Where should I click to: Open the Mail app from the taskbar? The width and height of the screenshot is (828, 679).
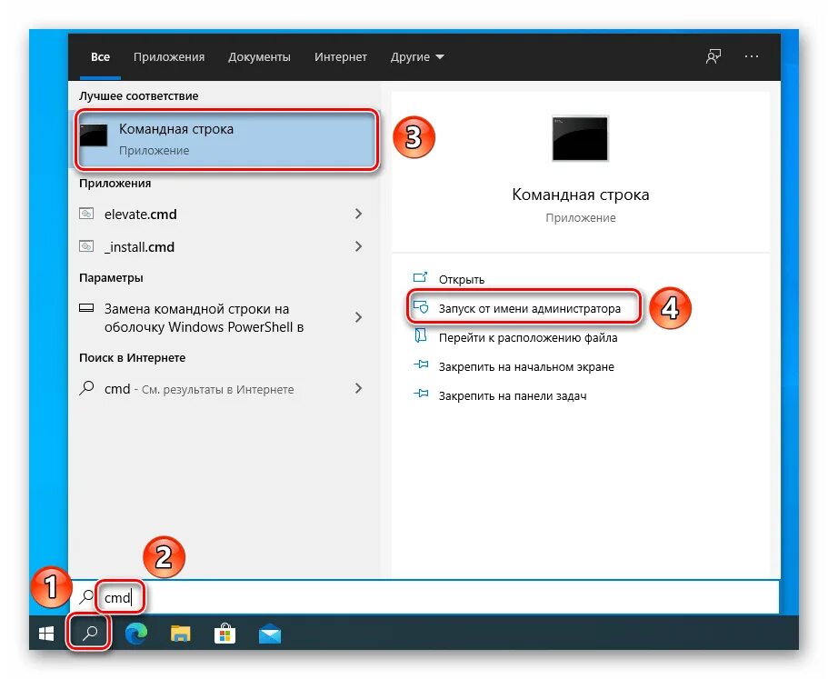pyautogui.click(x=270, y=634)
